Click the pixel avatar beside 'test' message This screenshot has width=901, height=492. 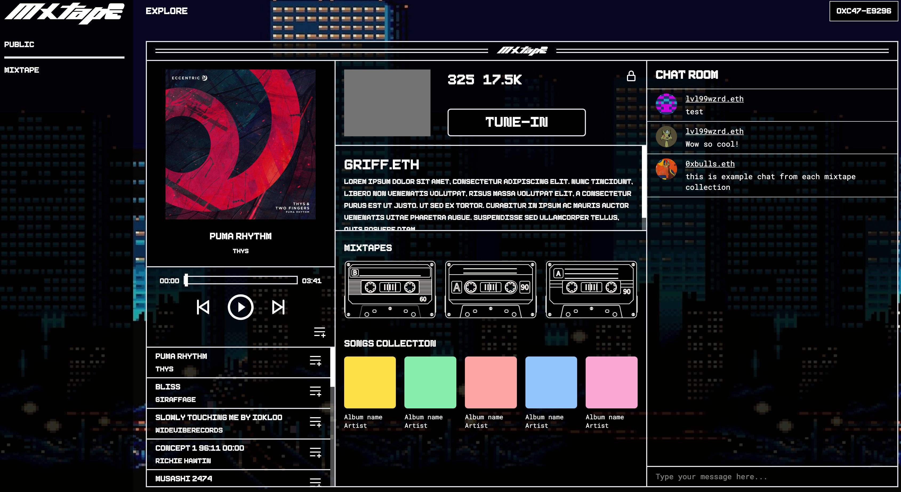(666, 104)
